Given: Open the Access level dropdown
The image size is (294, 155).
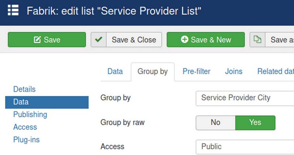Looking at the screenshot, I should [x=245, y=147].
